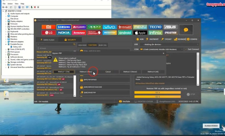Click Device Manager back arrow icon

(3, 7)
